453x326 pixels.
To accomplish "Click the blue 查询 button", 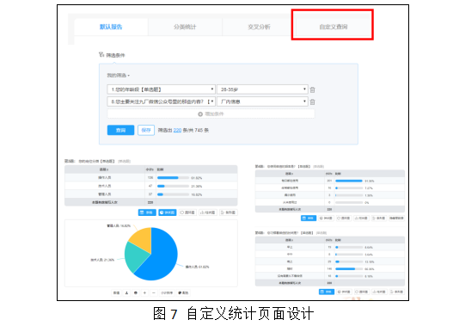I will 120,130.
